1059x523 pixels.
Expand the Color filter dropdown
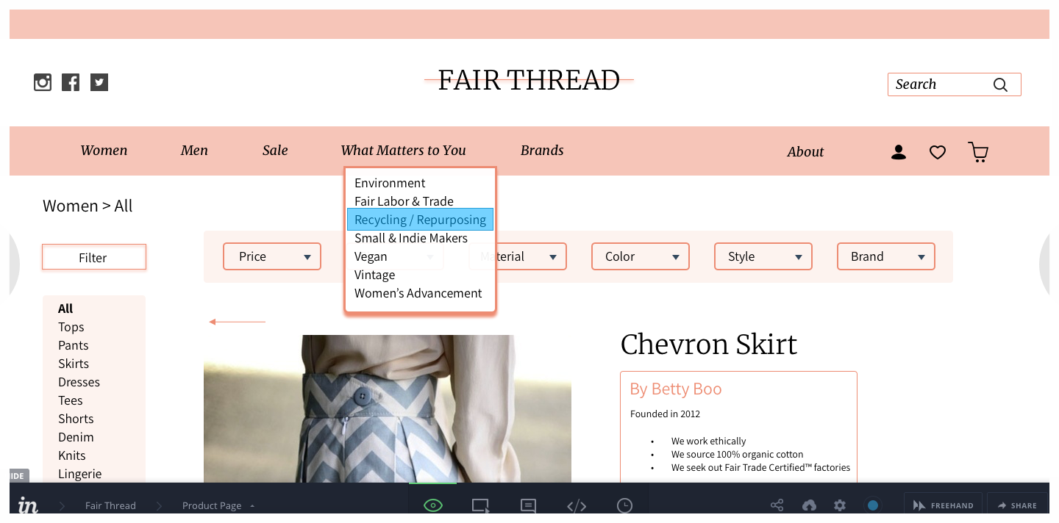point(641,256)
